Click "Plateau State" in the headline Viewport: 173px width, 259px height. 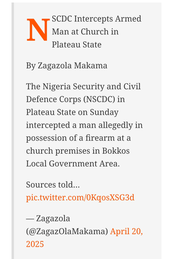click(x=77, y=45)
